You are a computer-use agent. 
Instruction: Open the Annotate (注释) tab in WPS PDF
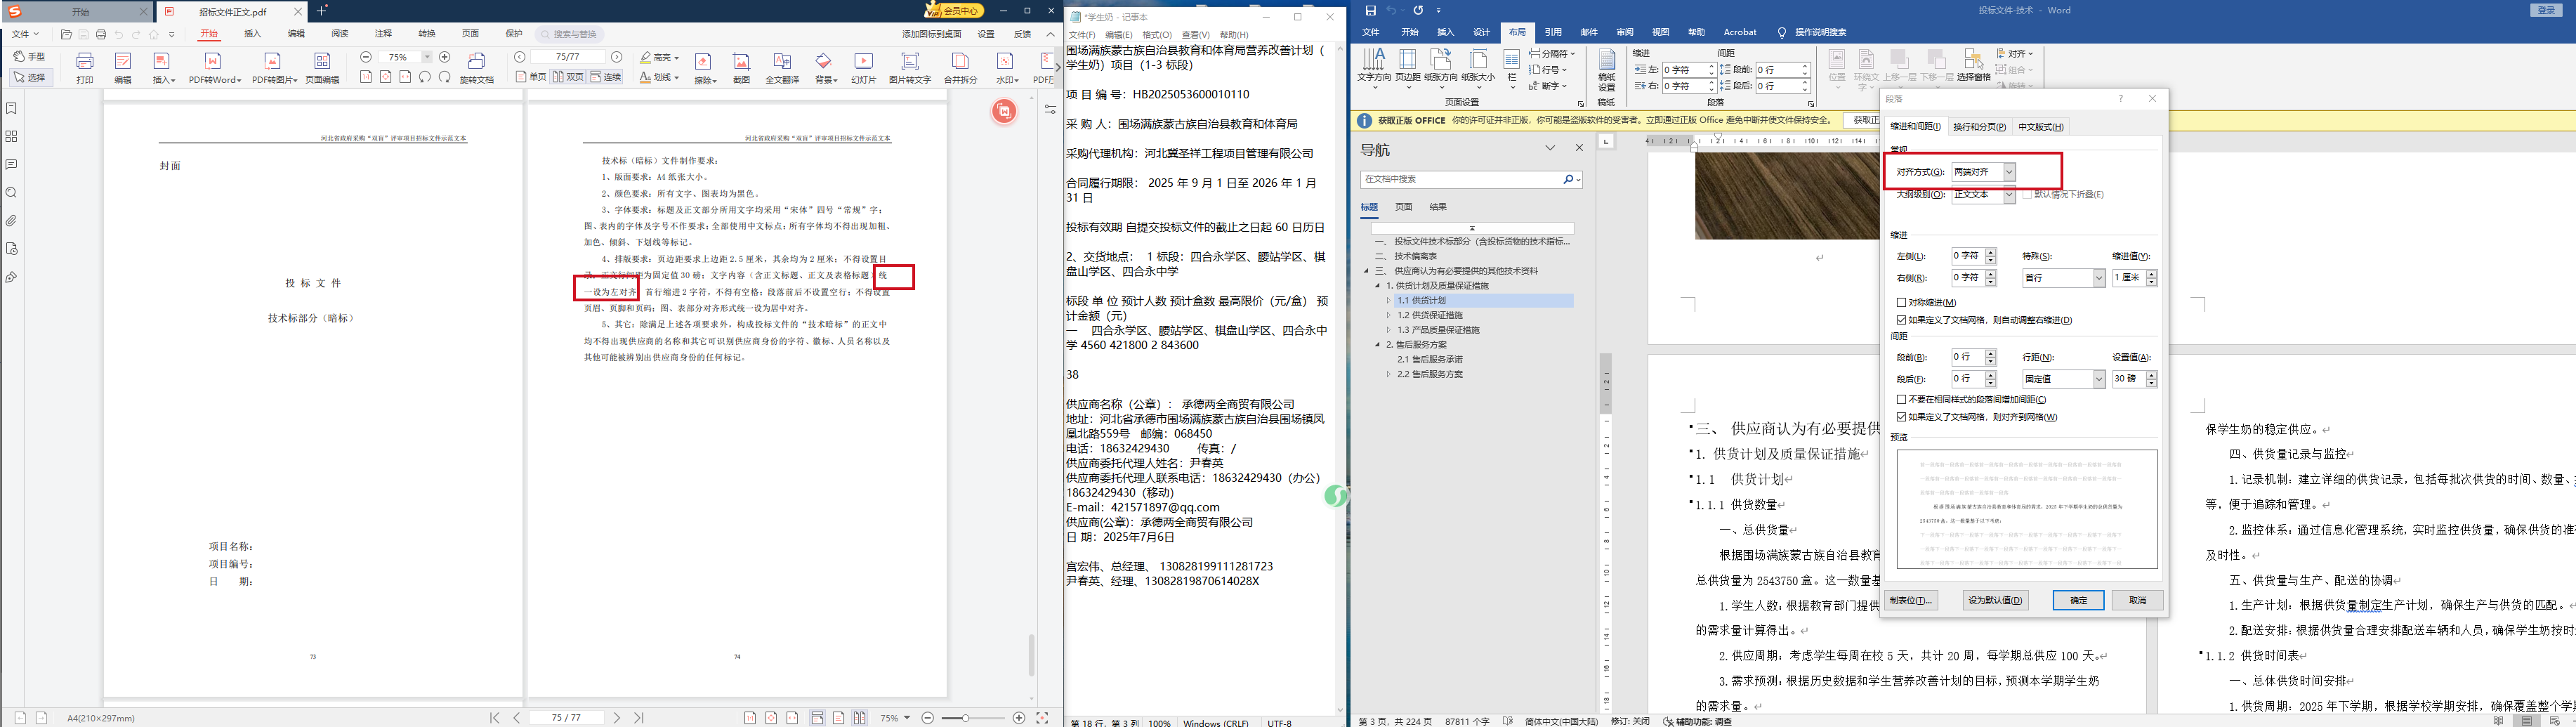point(383,34)
